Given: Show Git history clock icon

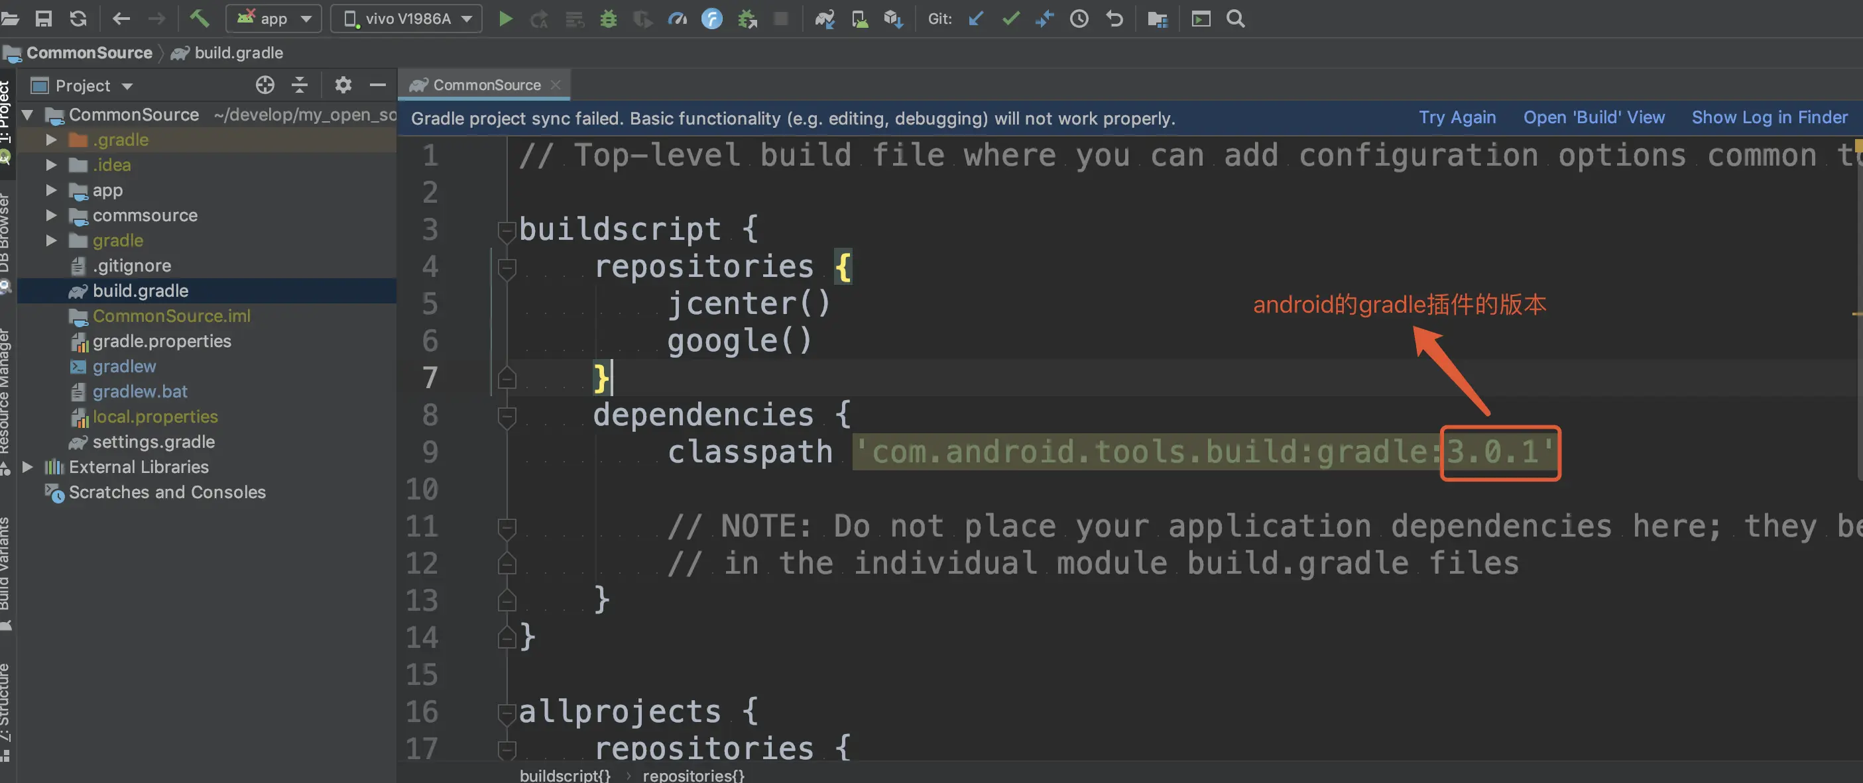Looking at the screenshot, I should [x=1079, y=19].
